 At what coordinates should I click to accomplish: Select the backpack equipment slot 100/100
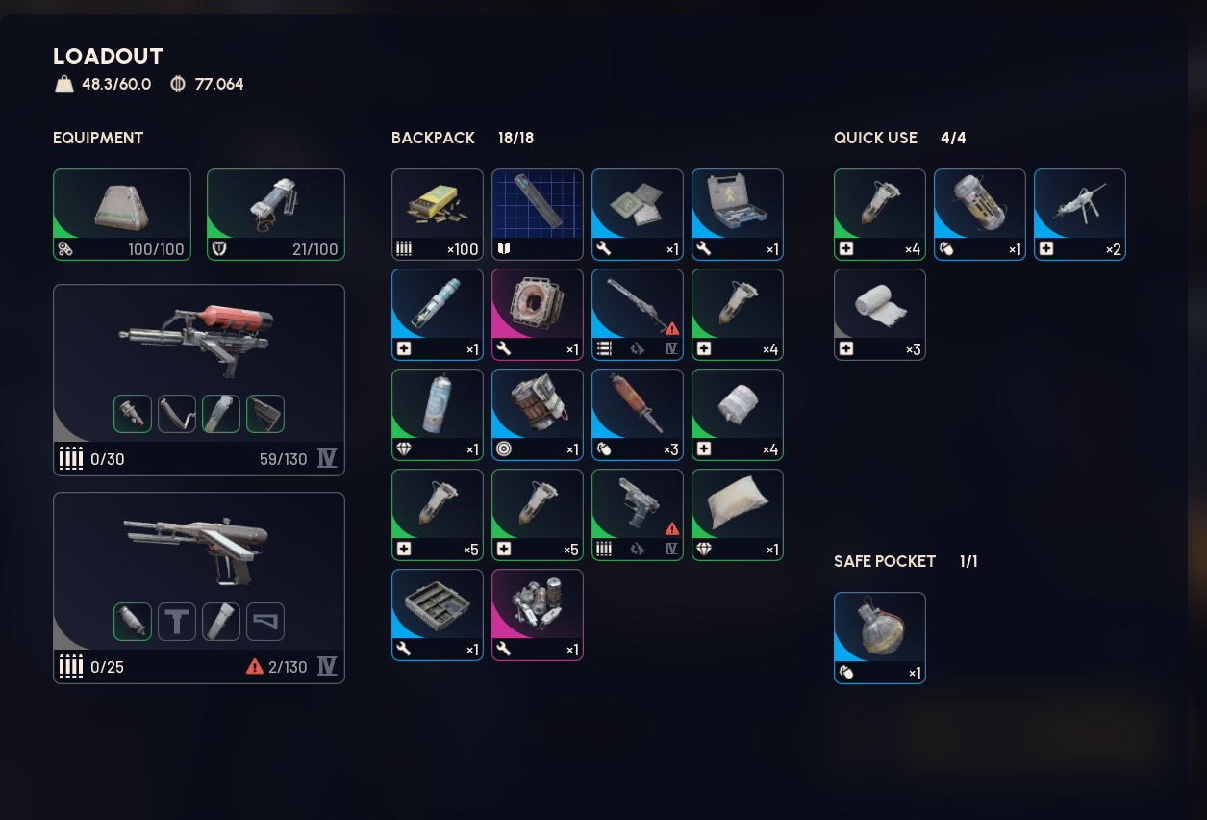(x=122, y=215)
